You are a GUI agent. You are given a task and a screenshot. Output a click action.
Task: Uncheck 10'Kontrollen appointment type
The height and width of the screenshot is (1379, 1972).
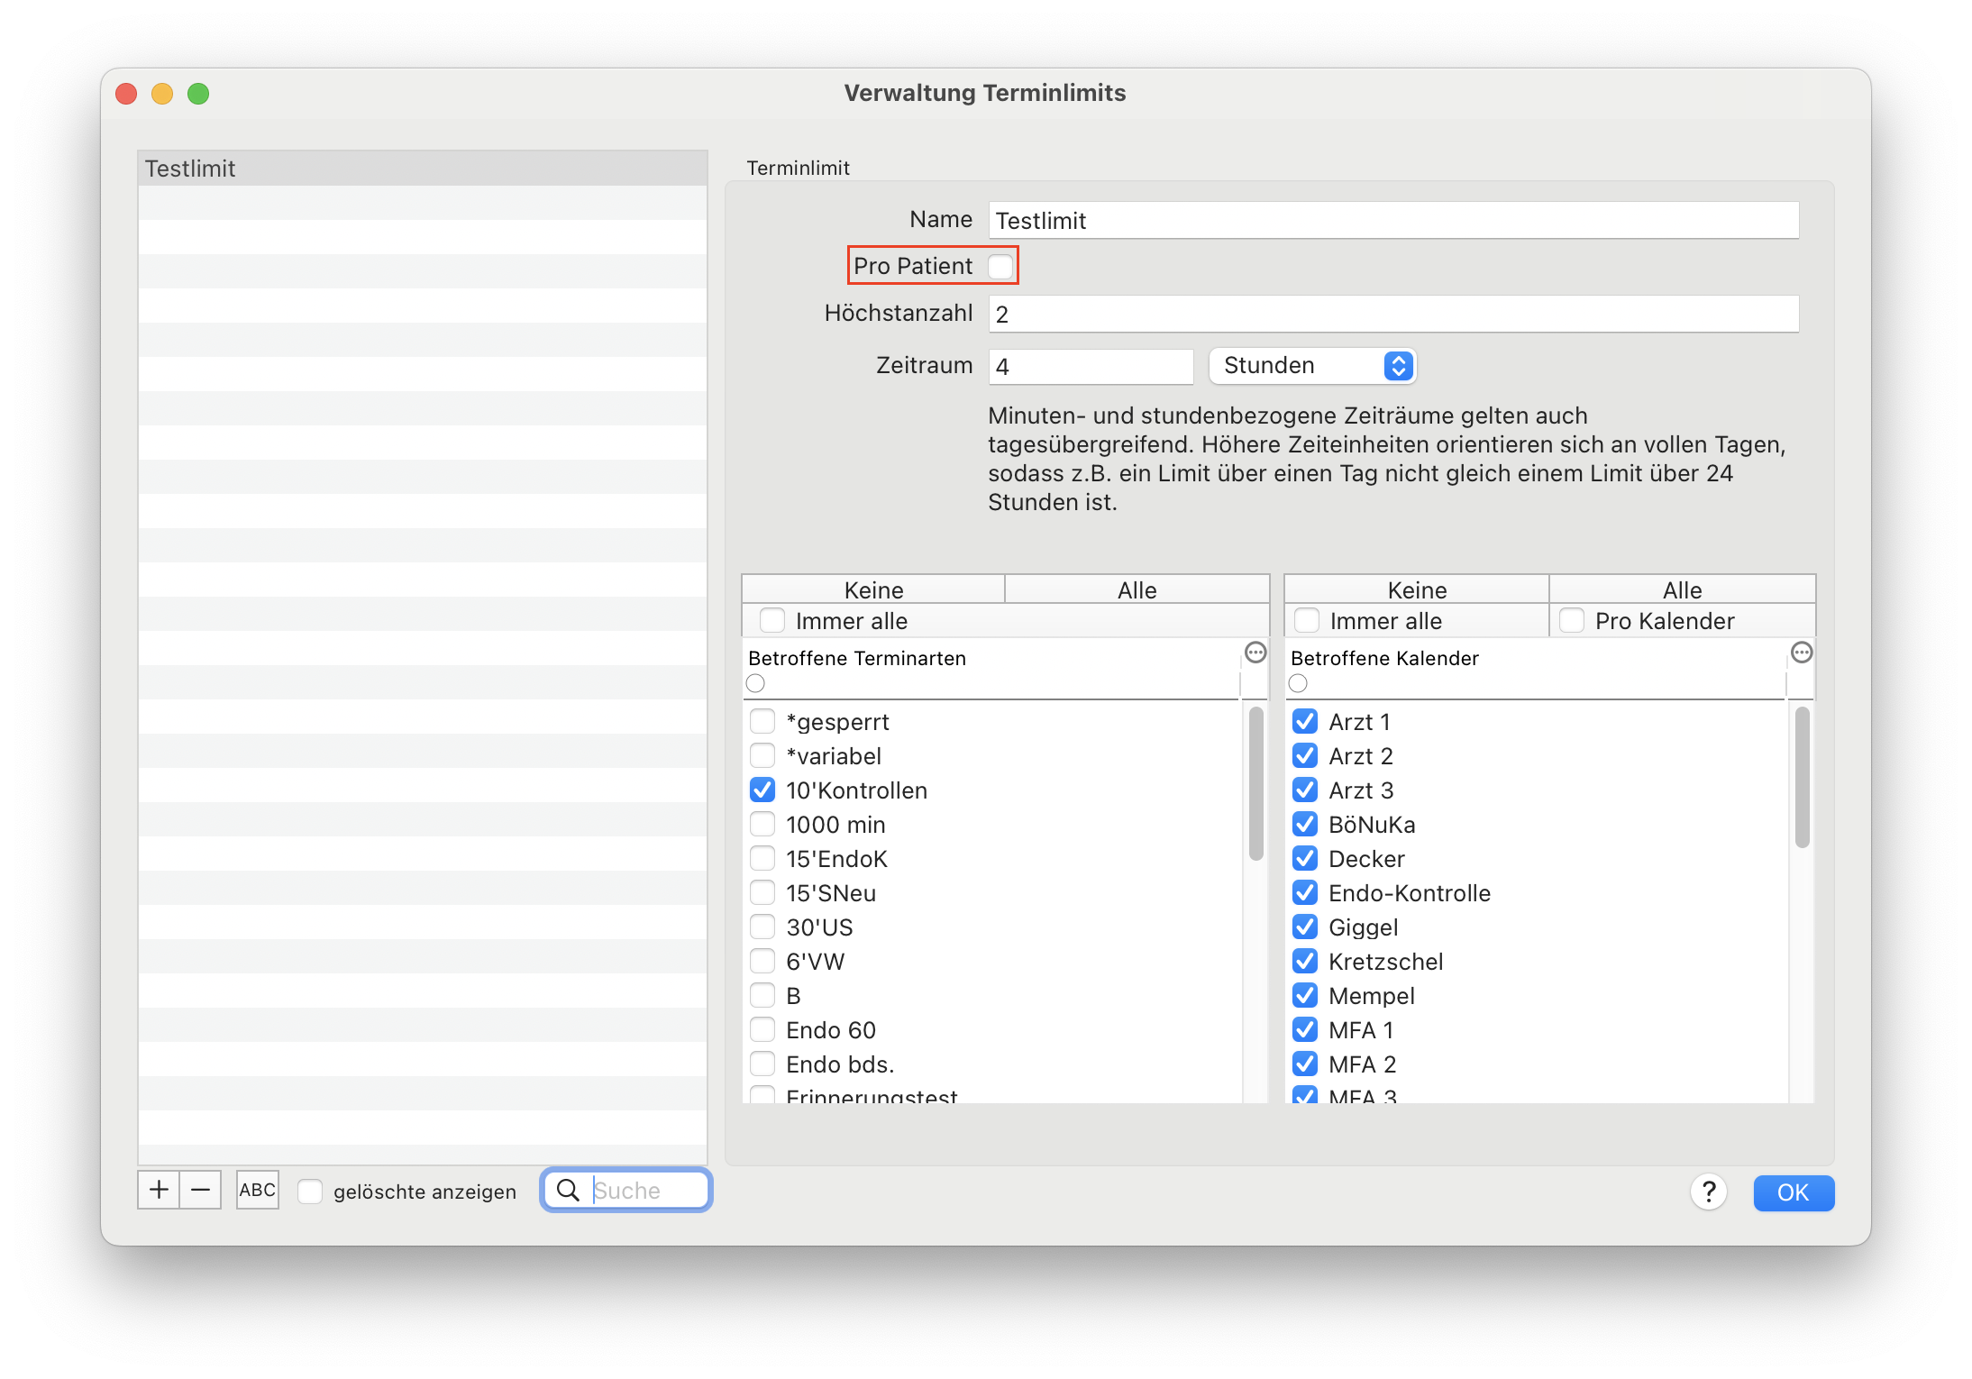click(x=762, y=790)
